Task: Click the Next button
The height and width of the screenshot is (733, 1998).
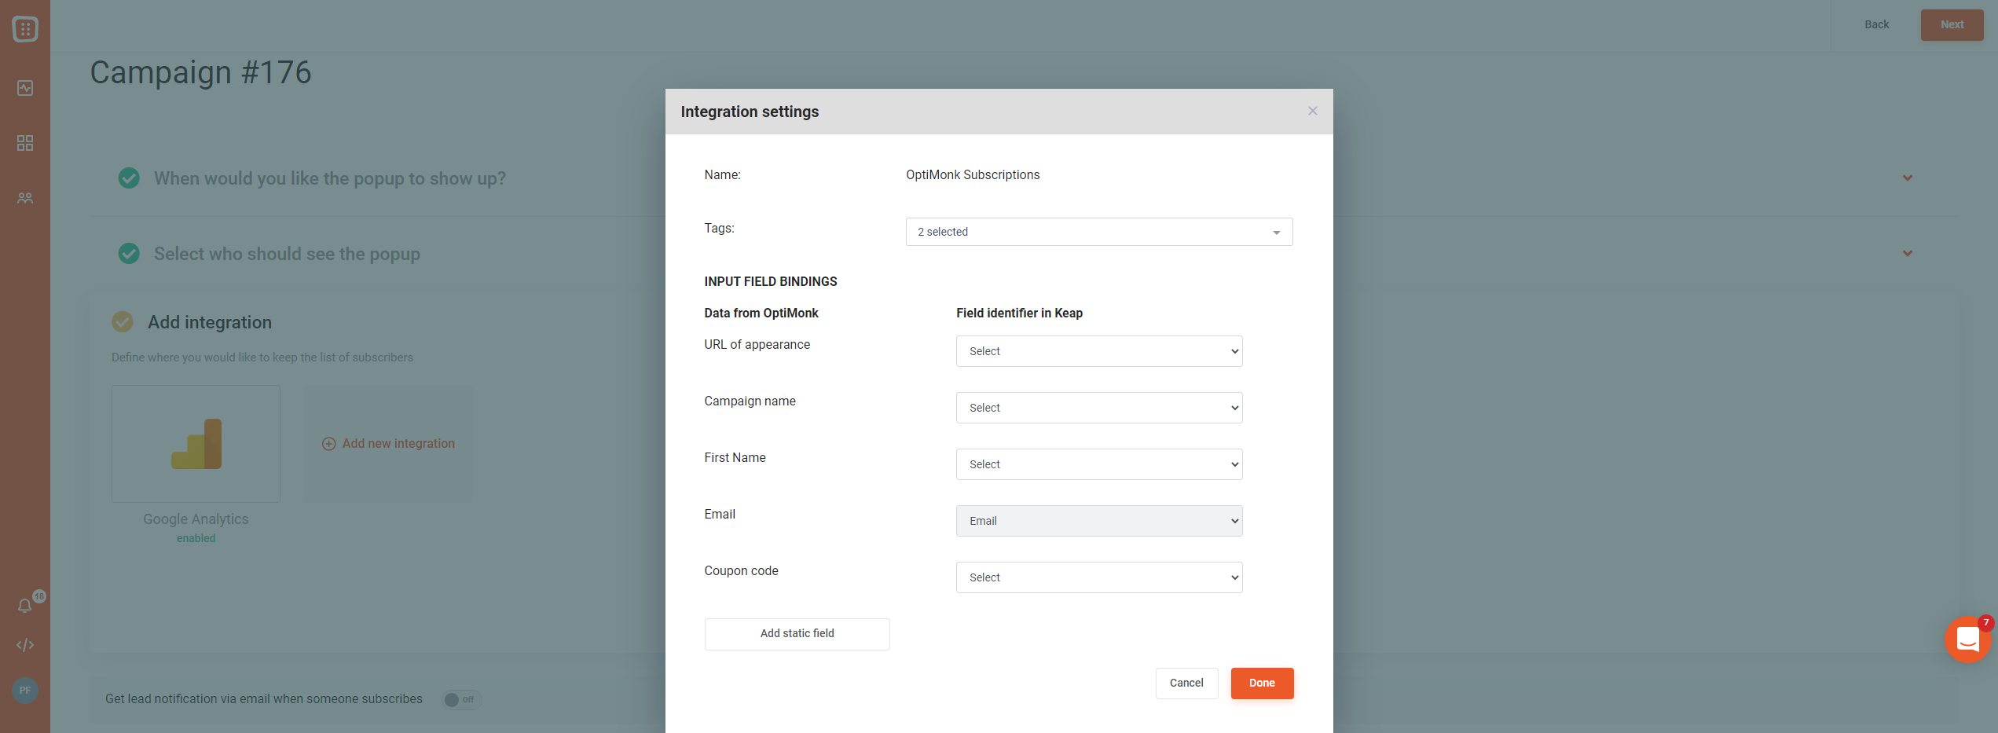Action: (x=1952, y=25)
